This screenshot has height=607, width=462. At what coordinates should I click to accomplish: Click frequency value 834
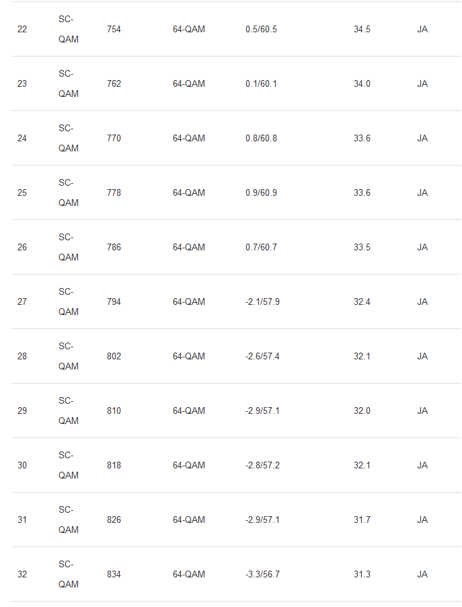click(x=114, y=575)
